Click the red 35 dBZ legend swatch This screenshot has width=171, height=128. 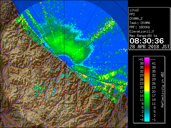click(x=147, y=67)
